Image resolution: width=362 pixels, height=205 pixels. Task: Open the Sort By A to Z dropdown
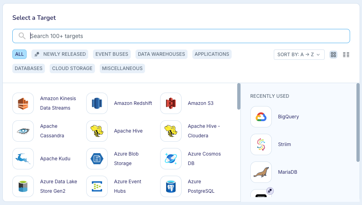coord(299,55)
